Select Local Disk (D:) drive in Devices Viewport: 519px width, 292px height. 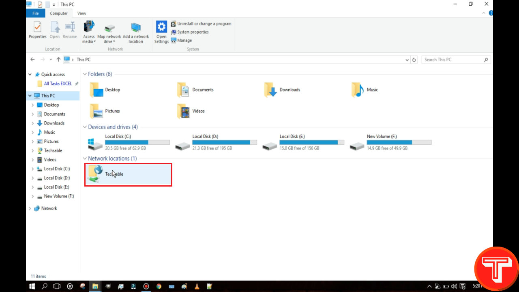[x=216, y=143]
